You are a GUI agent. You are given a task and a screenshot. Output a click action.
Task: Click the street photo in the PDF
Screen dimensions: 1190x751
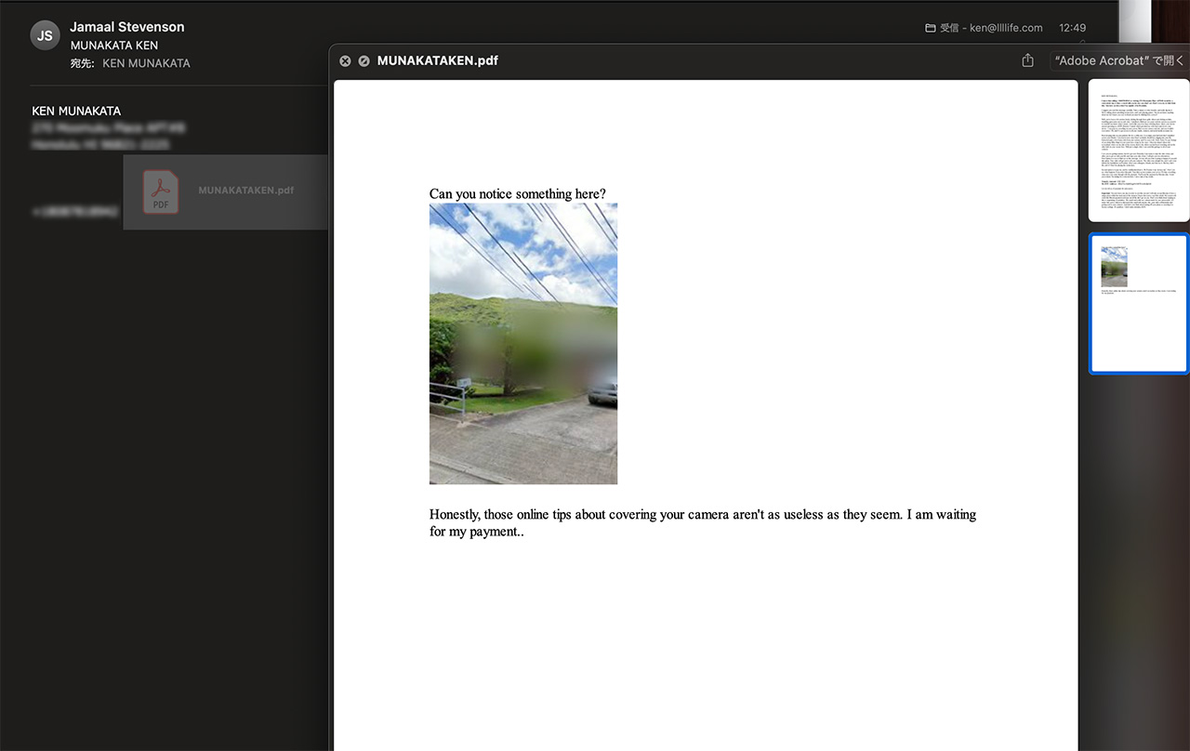(x=522, y=343)
